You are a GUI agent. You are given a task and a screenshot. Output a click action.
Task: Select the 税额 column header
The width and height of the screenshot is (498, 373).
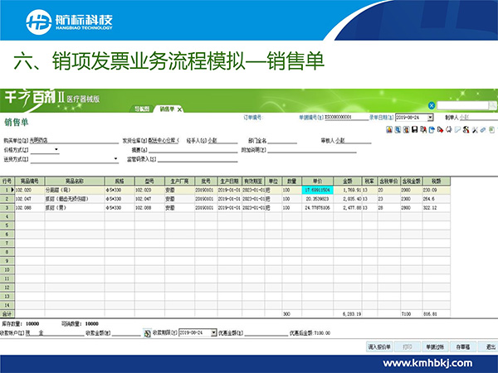coord(436,181)
